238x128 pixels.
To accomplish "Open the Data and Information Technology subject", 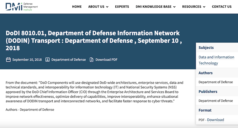I will tap(216, 60).
